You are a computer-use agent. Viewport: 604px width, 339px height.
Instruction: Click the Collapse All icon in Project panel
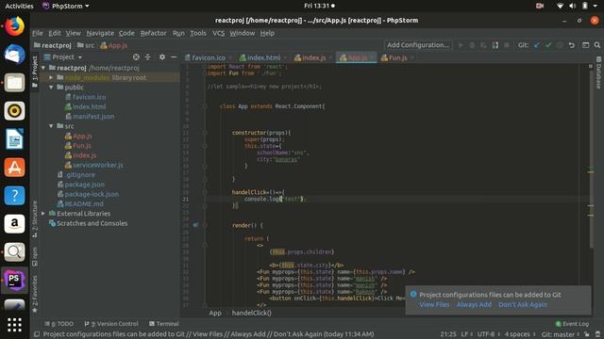tap(148, 56)
